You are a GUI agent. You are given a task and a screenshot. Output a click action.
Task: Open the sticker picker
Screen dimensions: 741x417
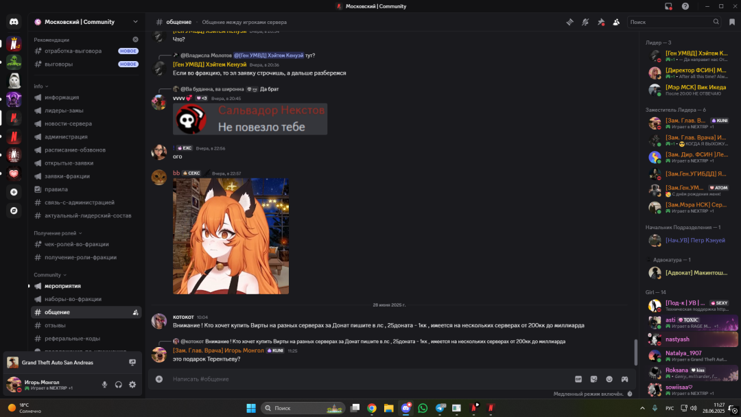[593, 379]
